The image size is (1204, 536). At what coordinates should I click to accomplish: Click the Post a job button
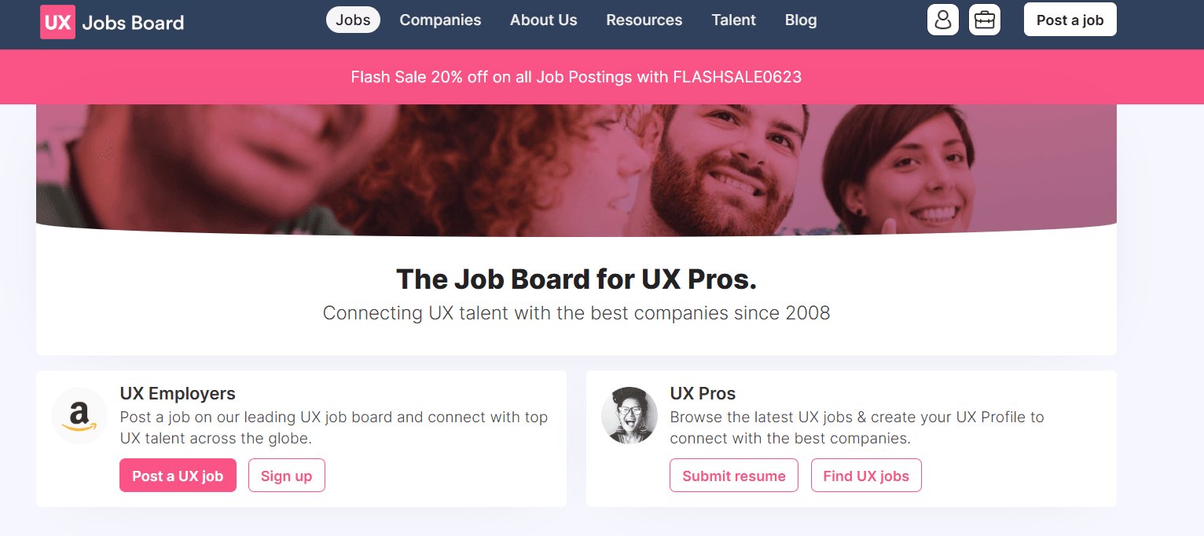coord(1070,19)
